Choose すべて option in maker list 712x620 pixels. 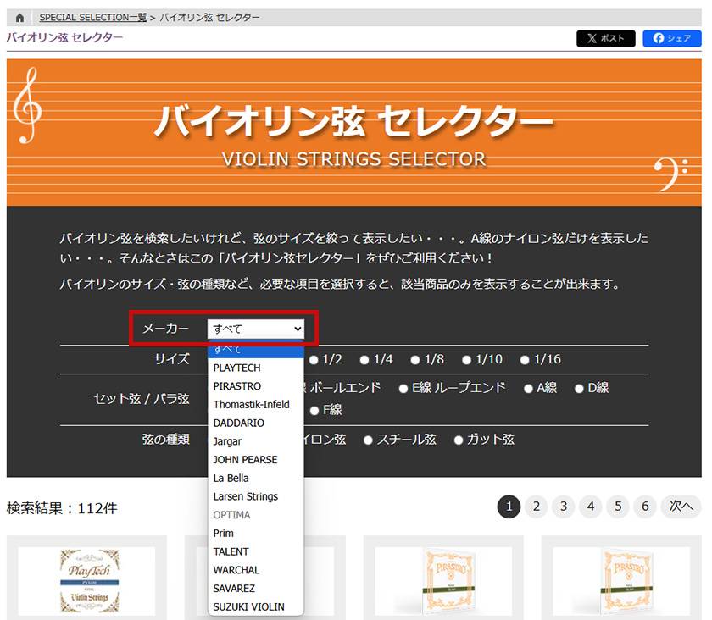(256, 350)
